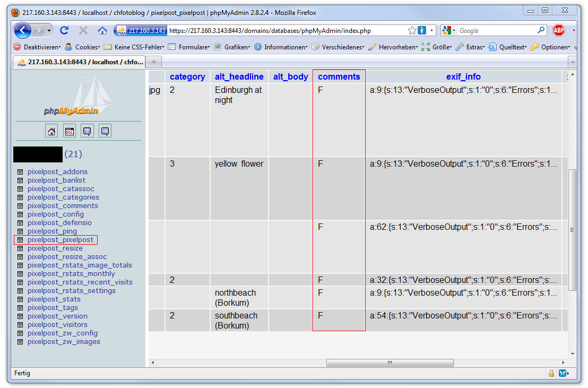Screen dimensions: 588x388
Task: Open the Verschiedenes toolbar menu
Action: point(338,47)
